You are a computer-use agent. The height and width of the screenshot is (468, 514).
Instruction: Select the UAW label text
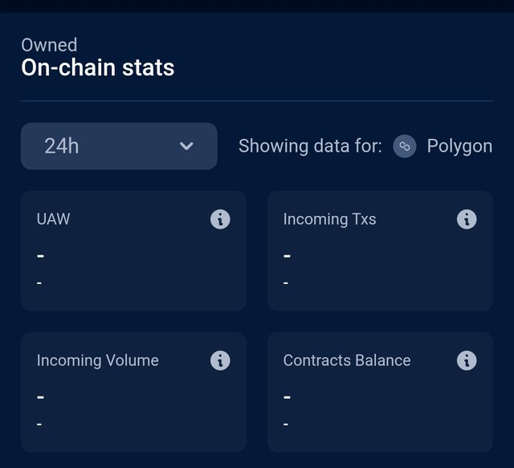tap(54, 219)
